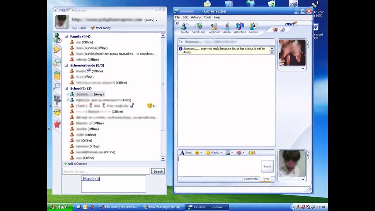
Task: Click the round button left of MSN logo
Action: pos(55,10)
